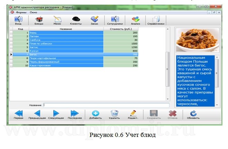Restore the inner Блюдо child window
Image resolution: width=228 pixels, height=149 pixels.
click(214, 12)
